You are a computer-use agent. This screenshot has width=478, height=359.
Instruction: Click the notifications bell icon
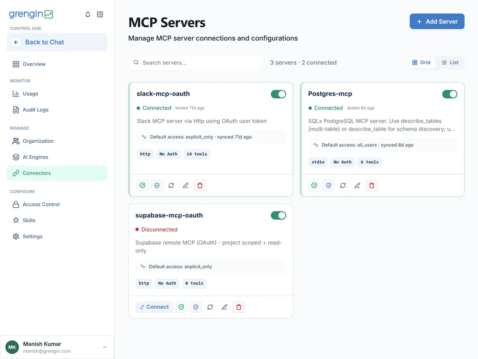tap(88, 14)
